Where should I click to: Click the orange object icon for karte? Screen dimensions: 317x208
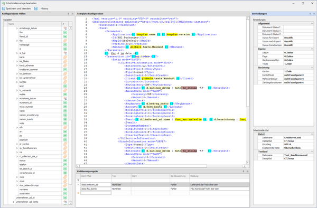[65, 57]
